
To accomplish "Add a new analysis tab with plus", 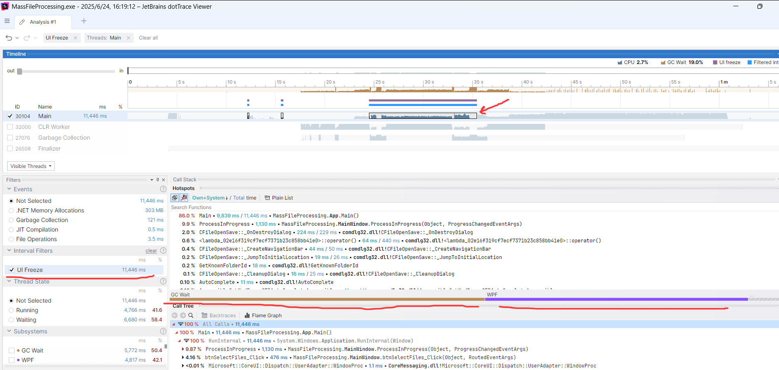I will pyautogui.click(x=84, y=21).
